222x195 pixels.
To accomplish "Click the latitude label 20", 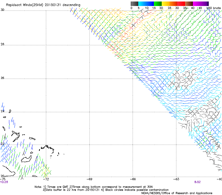I will 2,176.
